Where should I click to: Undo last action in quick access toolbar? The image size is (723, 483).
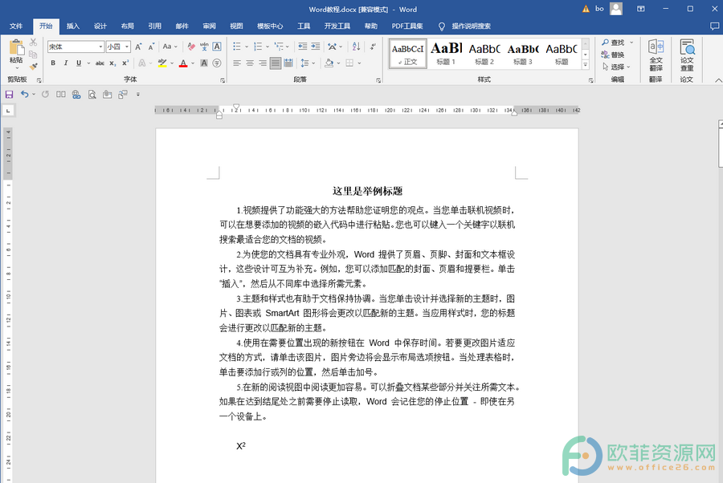coord(24,95)
